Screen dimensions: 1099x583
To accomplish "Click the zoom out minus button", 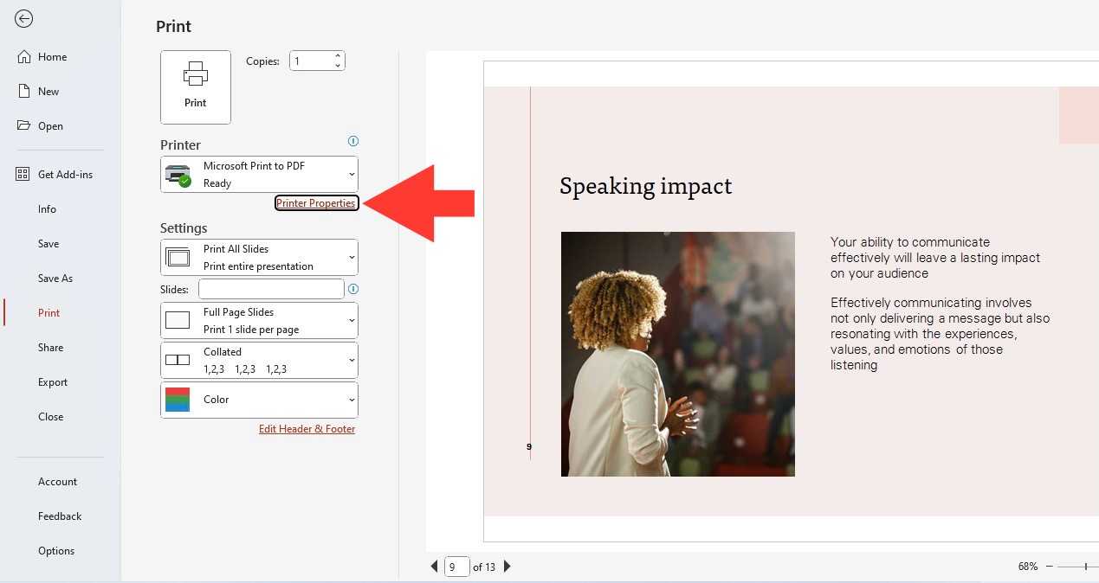I will click(x=1050, y=567).
